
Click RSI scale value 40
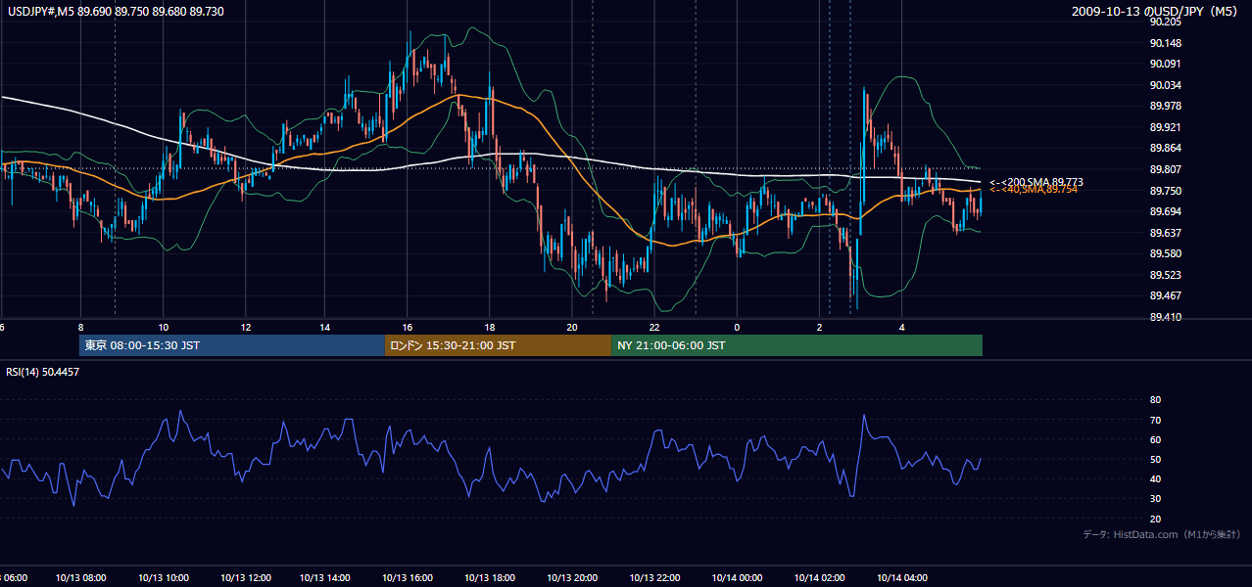(x=1155, y=479)
